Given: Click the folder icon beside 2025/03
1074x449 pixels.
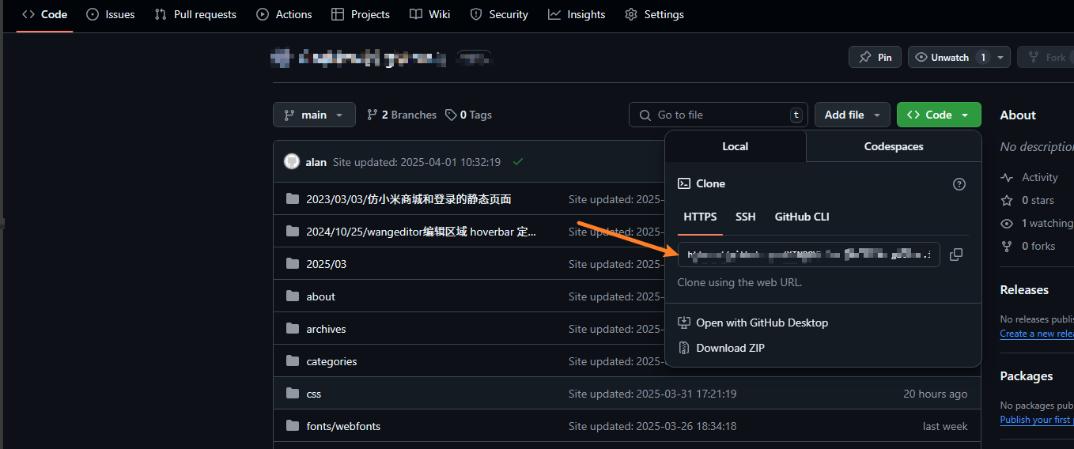Looking at the screenshot, I should 293,263.
